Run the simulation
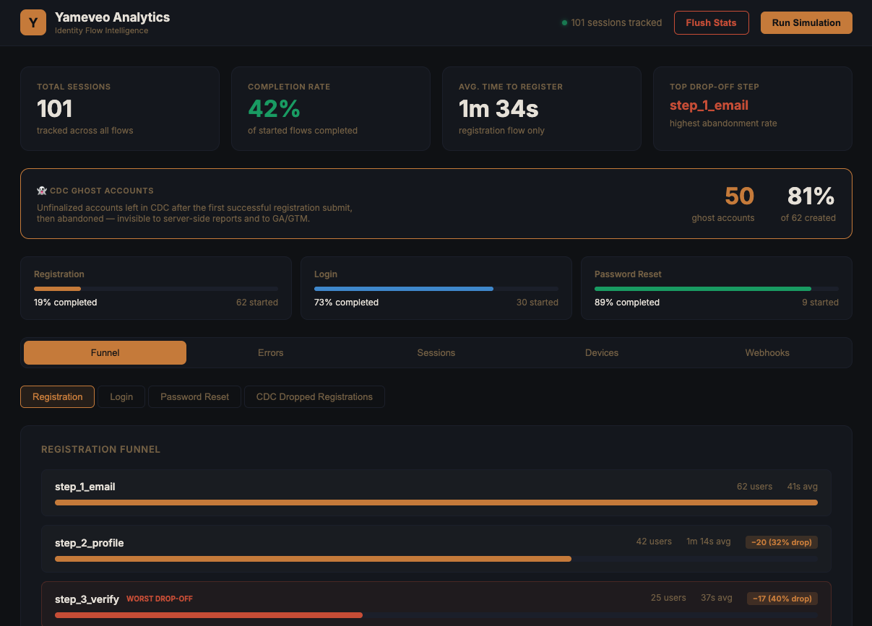The image size is (872, 626). pyautogui.click(x=806, y=22)
